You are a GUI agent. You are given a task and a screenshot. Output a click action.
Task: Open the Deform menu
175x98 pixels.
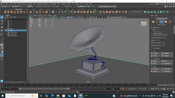coord(69,4)
